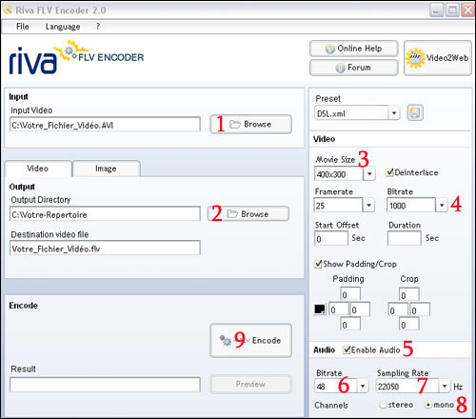Switch to the Image tab
The image size is (476, 419).
coord(106,169)
